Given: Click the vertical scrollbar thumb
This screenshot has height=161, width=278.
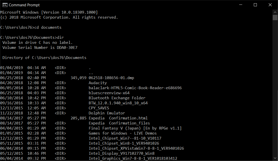Looking at the screenshot, I should 275,17.
